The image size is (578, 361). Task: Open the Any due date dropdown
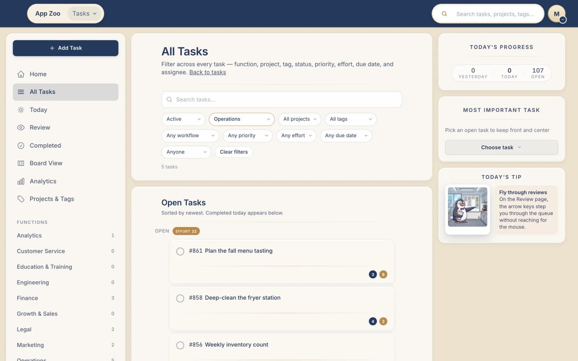tap(346, 136)
